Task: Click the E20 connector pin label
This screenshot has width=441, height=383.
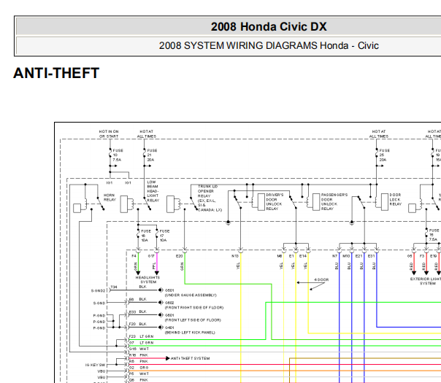Action: click(x=179, y=256)
